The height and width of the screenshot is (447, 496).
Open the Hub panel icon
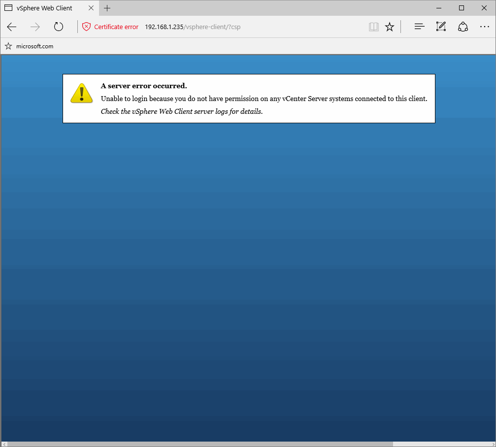coord(419,27)
